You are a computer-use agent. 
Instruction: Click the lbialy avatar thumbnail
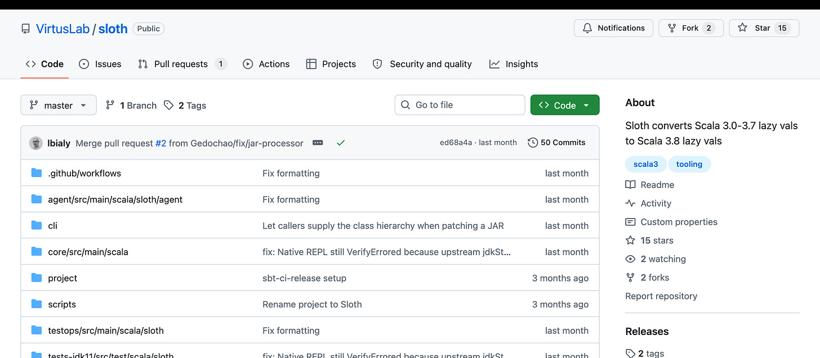pos(36,143)
